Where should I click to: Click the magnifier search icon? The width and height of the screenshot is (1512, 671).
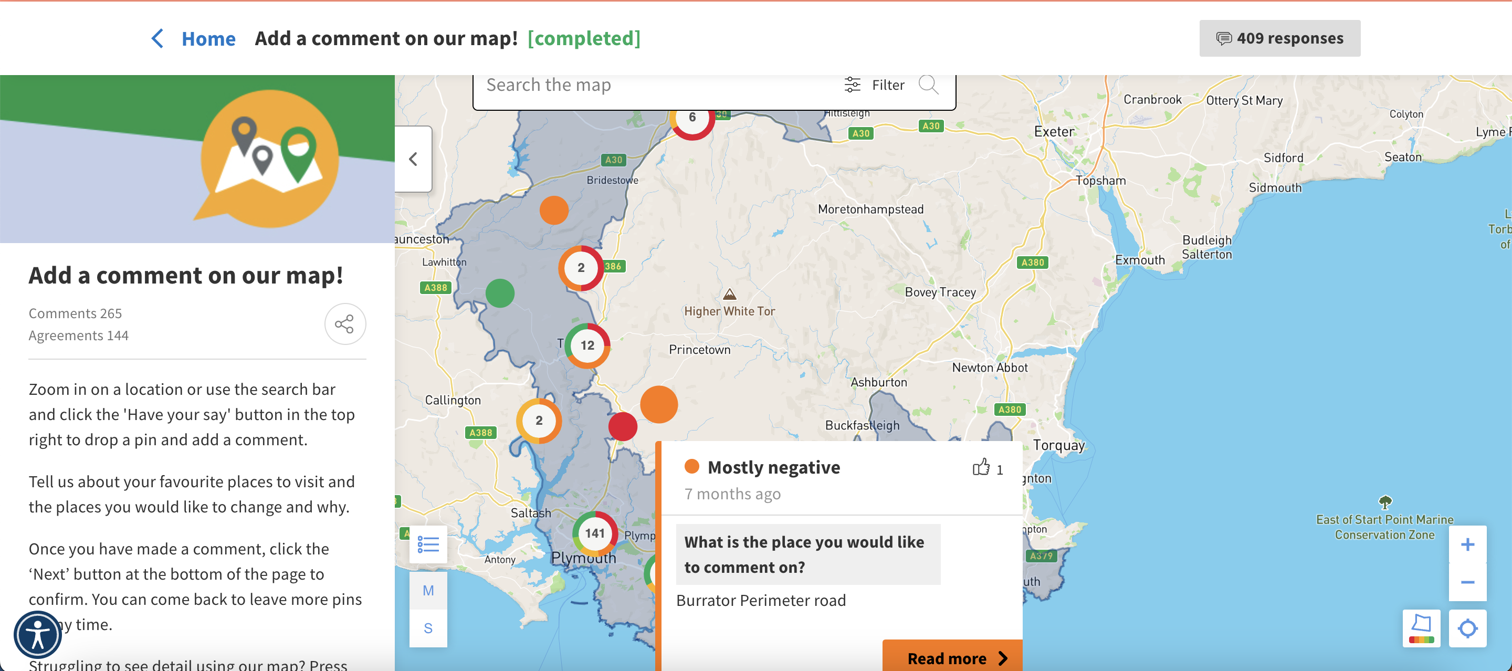(928, 85)
